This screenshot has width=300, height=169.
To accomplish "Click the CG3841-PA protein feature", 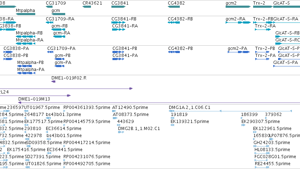I will 118,59.
